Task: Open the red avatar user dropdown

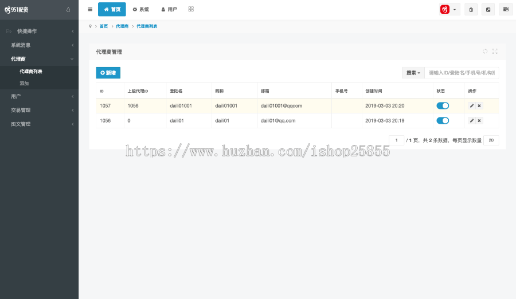Action: click(x=449, y=10)
